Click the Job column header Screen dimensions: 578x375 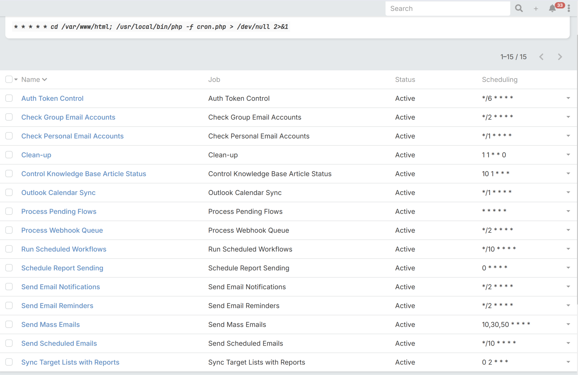(214, 79)
